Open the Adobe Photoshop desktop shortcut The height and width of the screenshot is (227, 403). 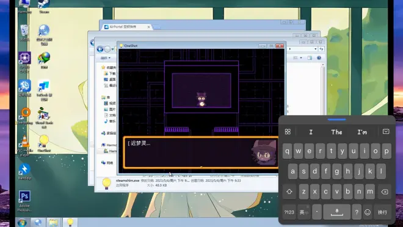click(24, 201)
